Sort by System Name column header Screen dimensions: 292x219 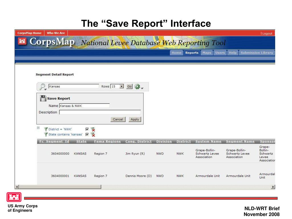208,141
